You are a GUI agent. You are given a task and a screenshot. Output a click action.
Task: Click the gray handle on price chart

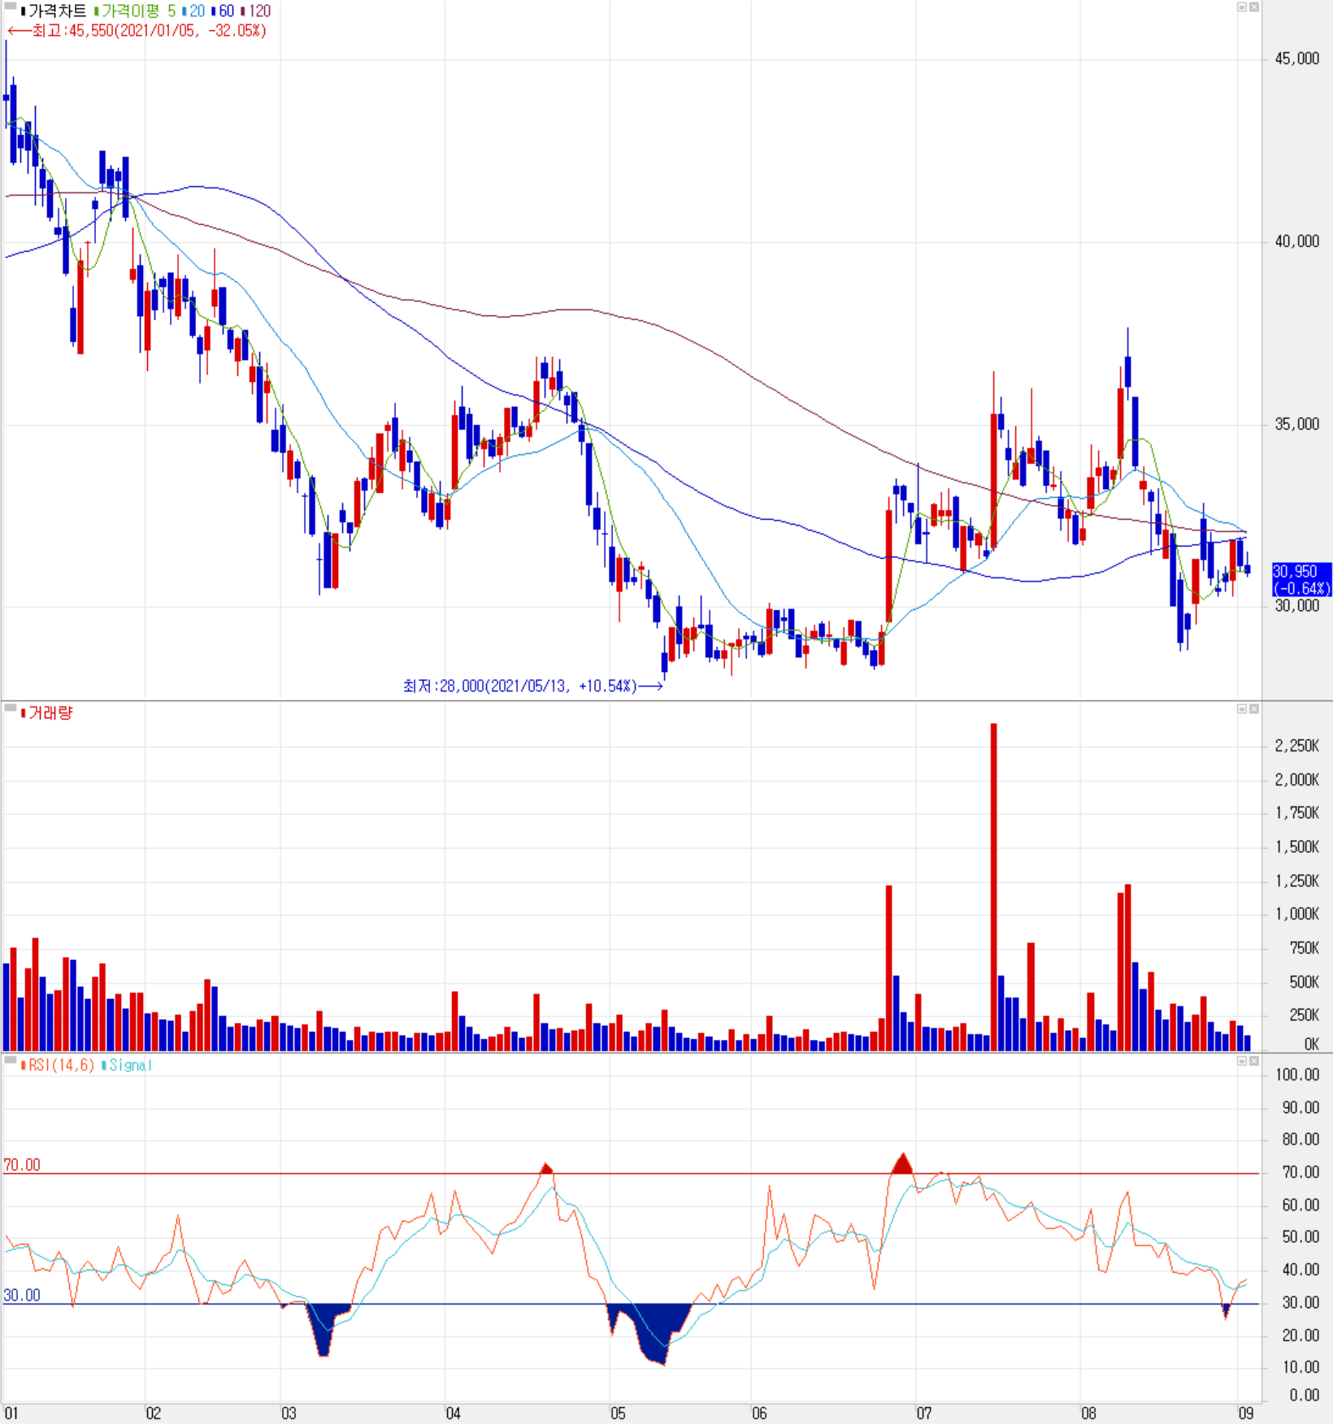click(11, 6)
